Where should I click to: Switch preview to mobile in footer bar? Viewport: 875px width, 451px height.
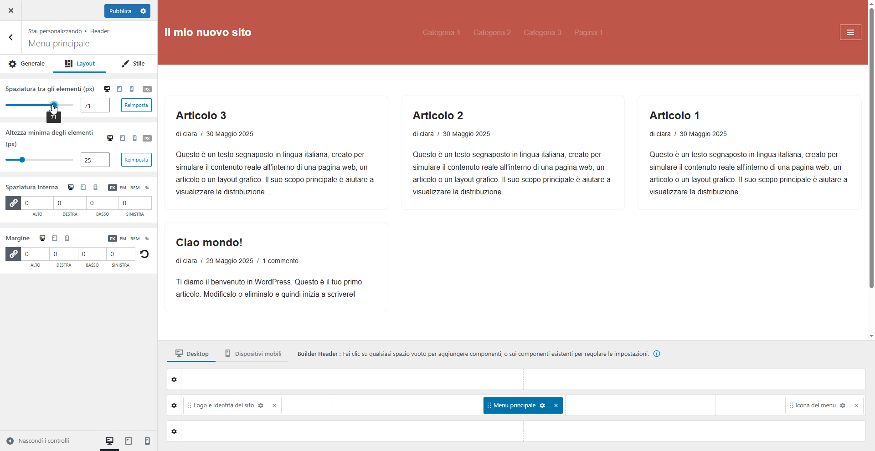tap(147, 441)
